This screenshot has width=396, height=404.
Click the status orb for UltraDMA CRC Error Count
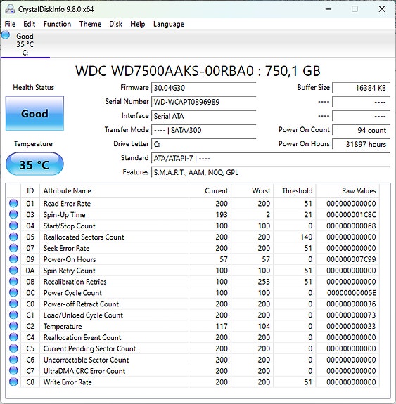13,370
